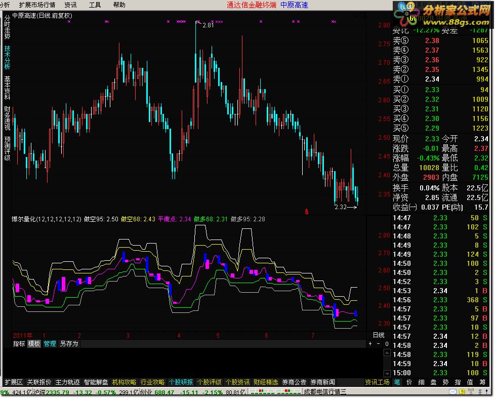Open the 资讯工场 tab

[x=377, y=382]
